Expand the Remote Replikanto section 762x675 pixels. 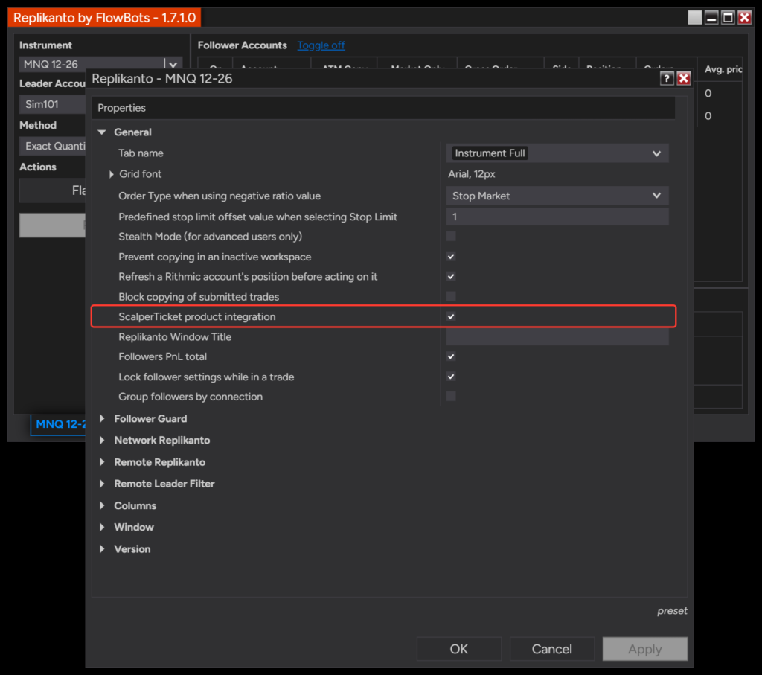(102, 462)
